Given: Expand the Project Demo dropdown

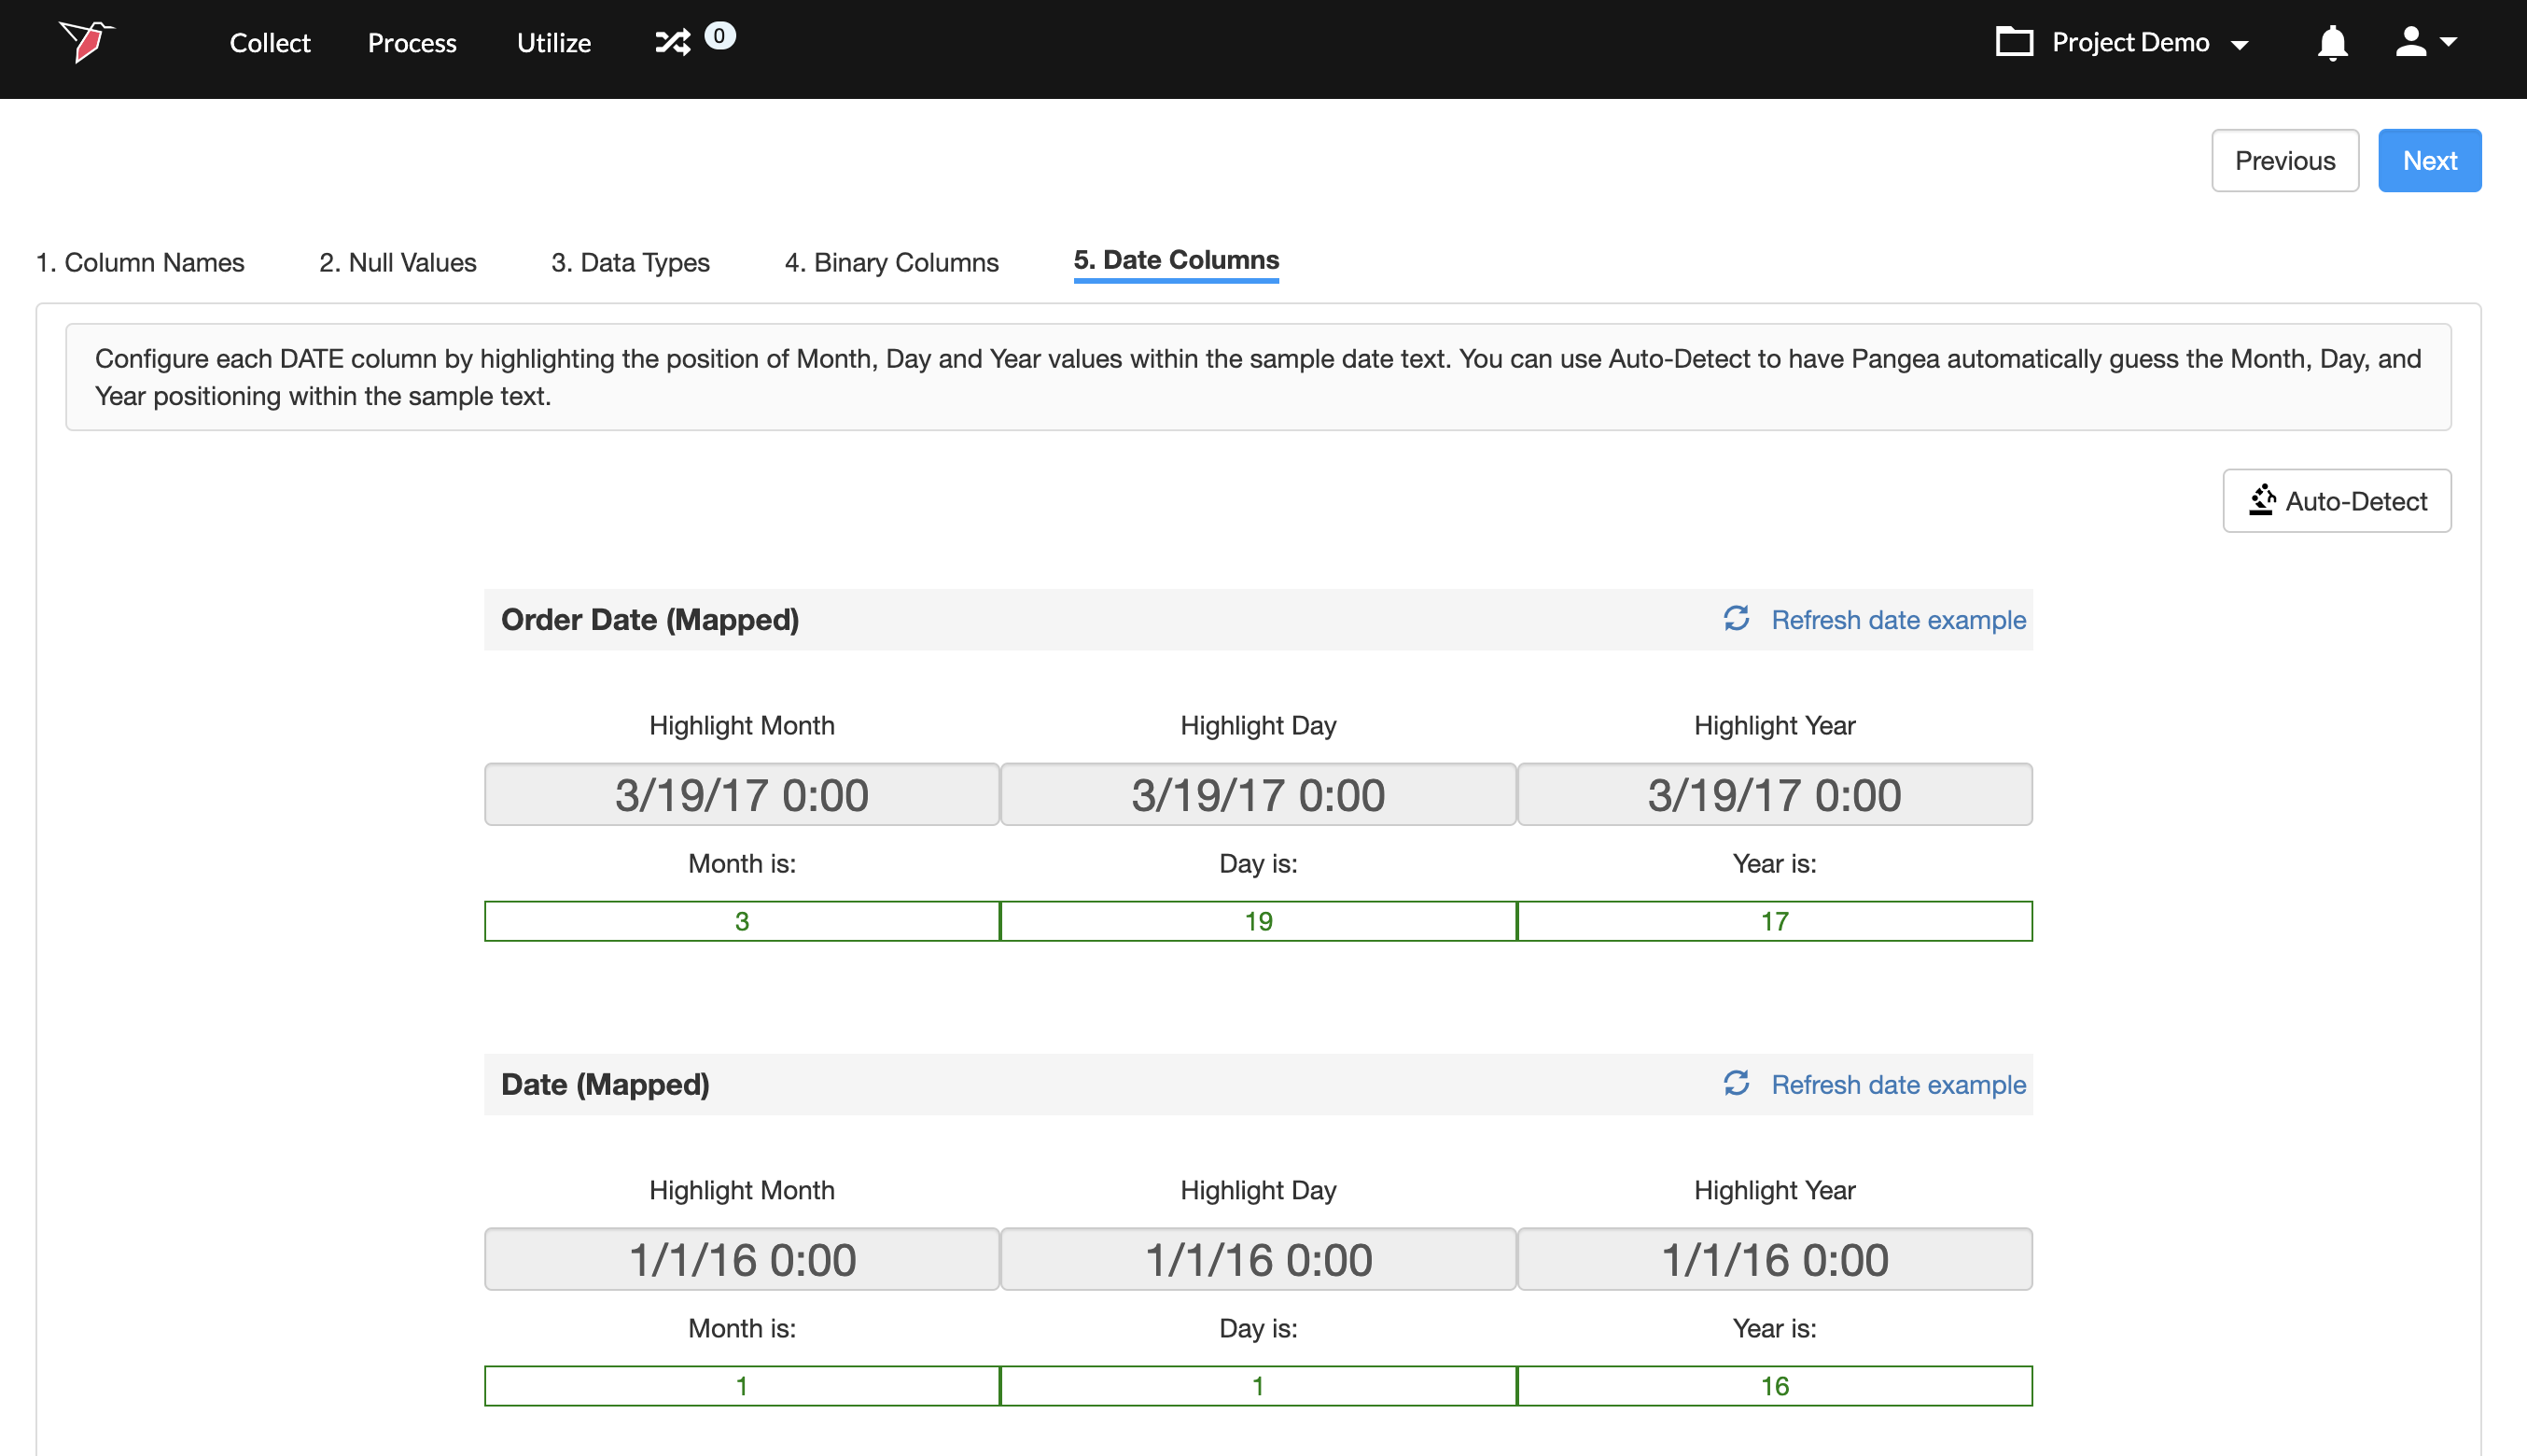Looking at the screenshot, I should click(x=2239, y=44).
